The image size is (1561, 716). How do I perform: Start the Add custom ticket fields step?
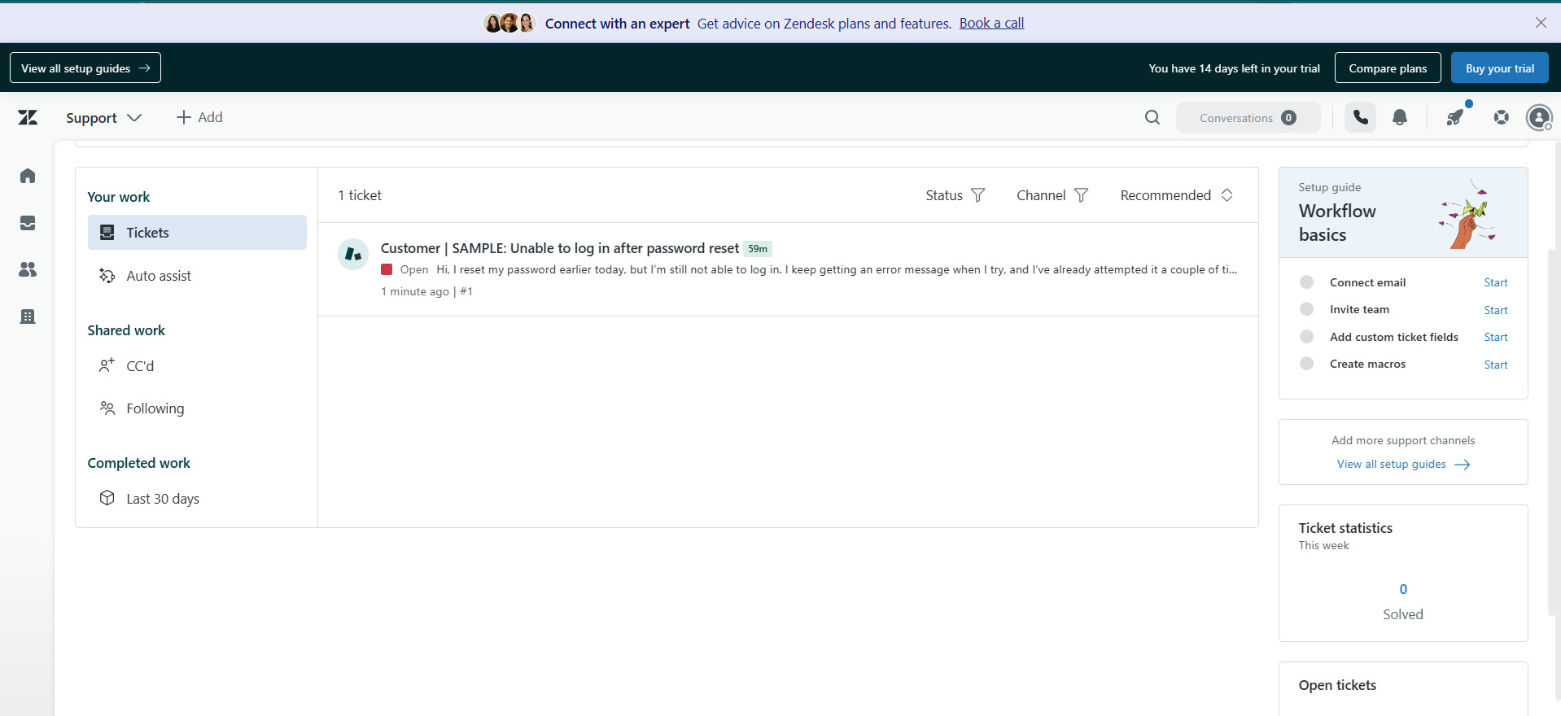tap(1496, 337)
